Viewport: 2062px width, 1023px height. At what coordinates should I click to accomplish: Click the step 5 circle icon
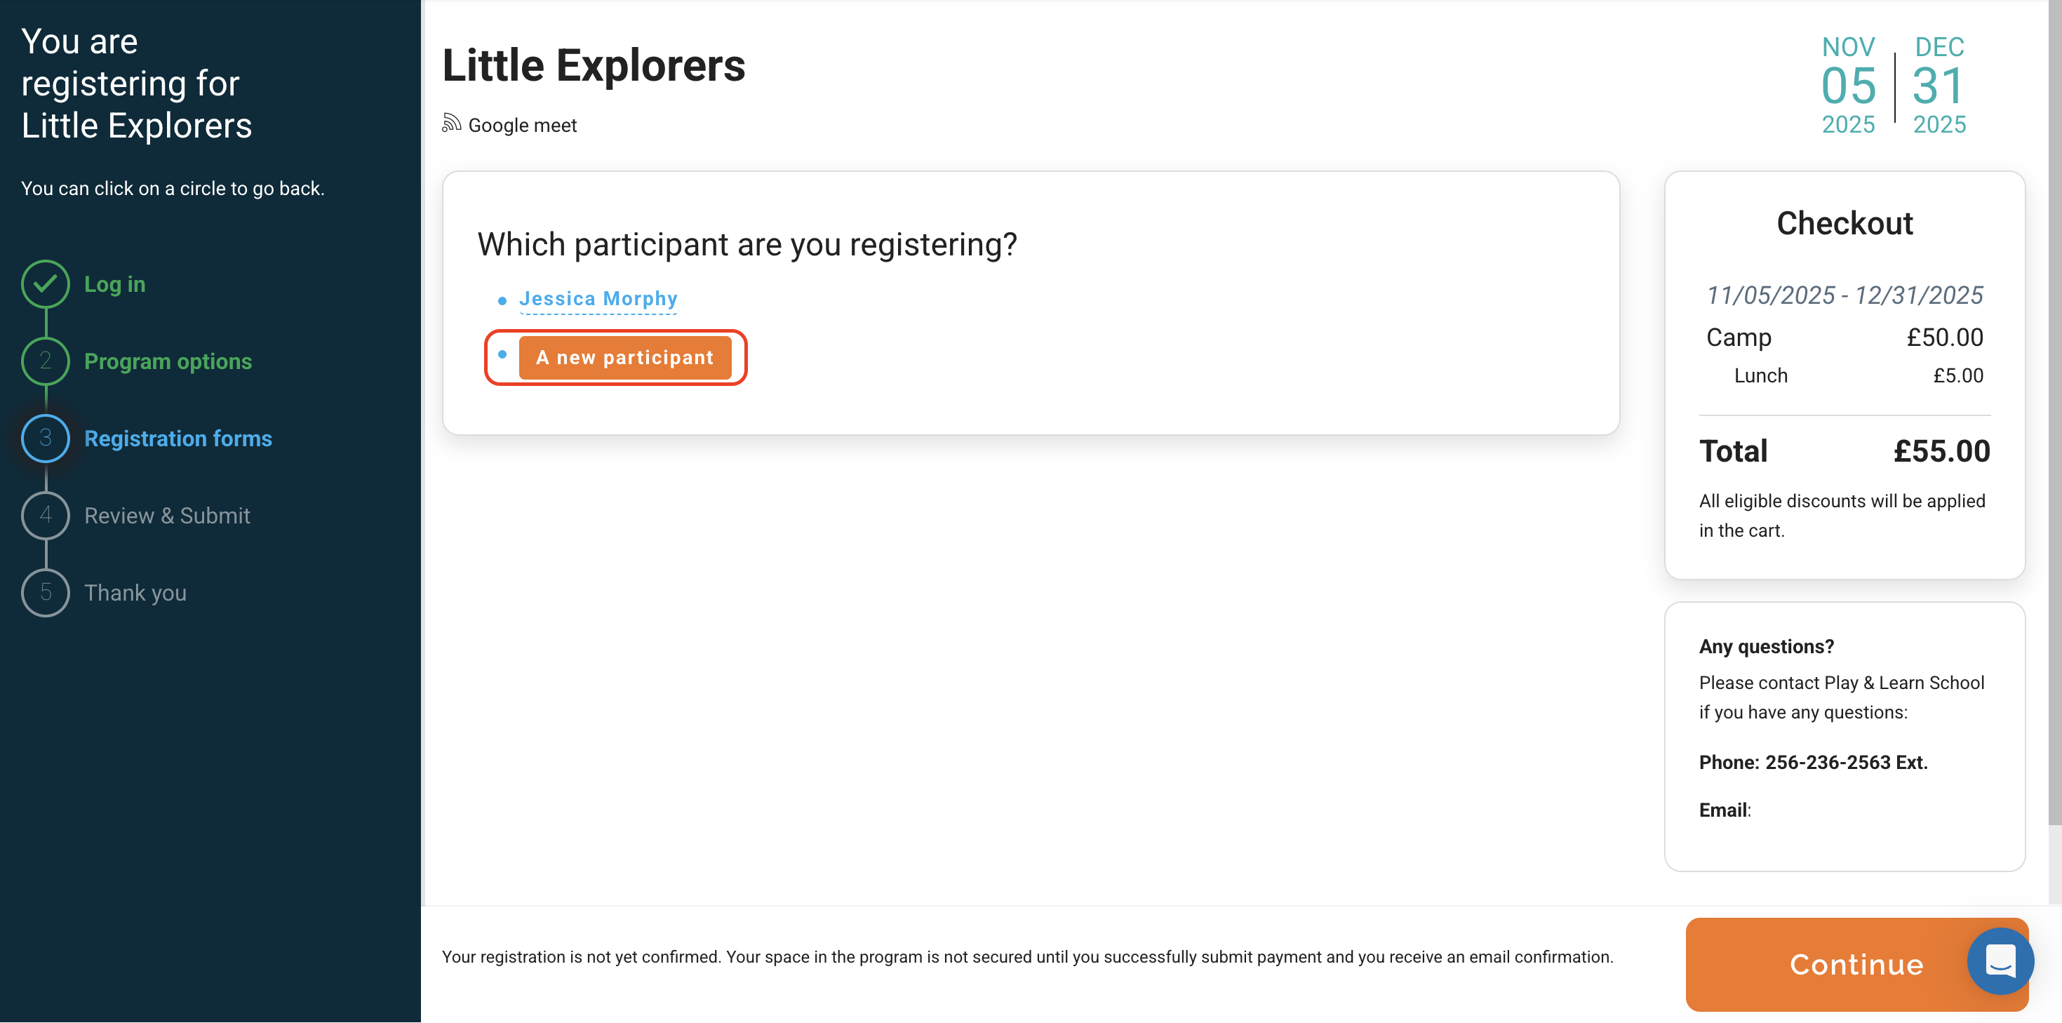click(46, 592)
